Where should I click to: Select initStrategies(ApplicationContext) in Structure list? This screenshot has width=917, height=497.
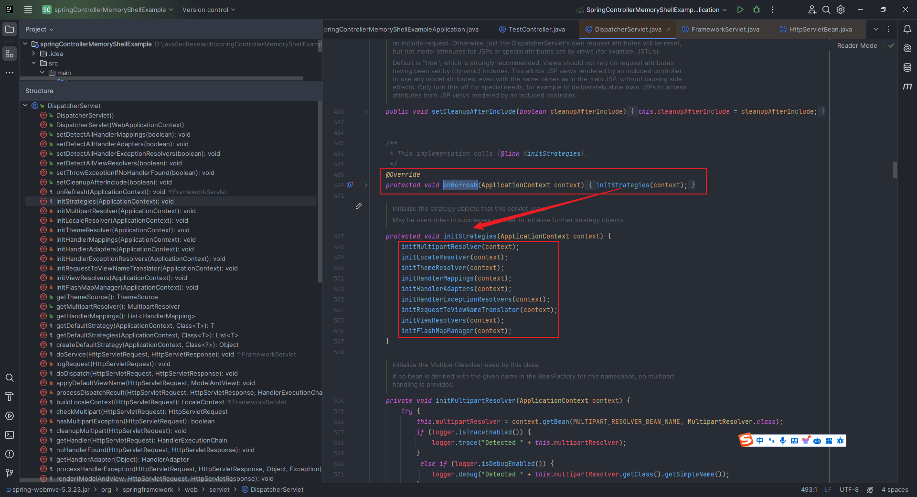(115, 202)
